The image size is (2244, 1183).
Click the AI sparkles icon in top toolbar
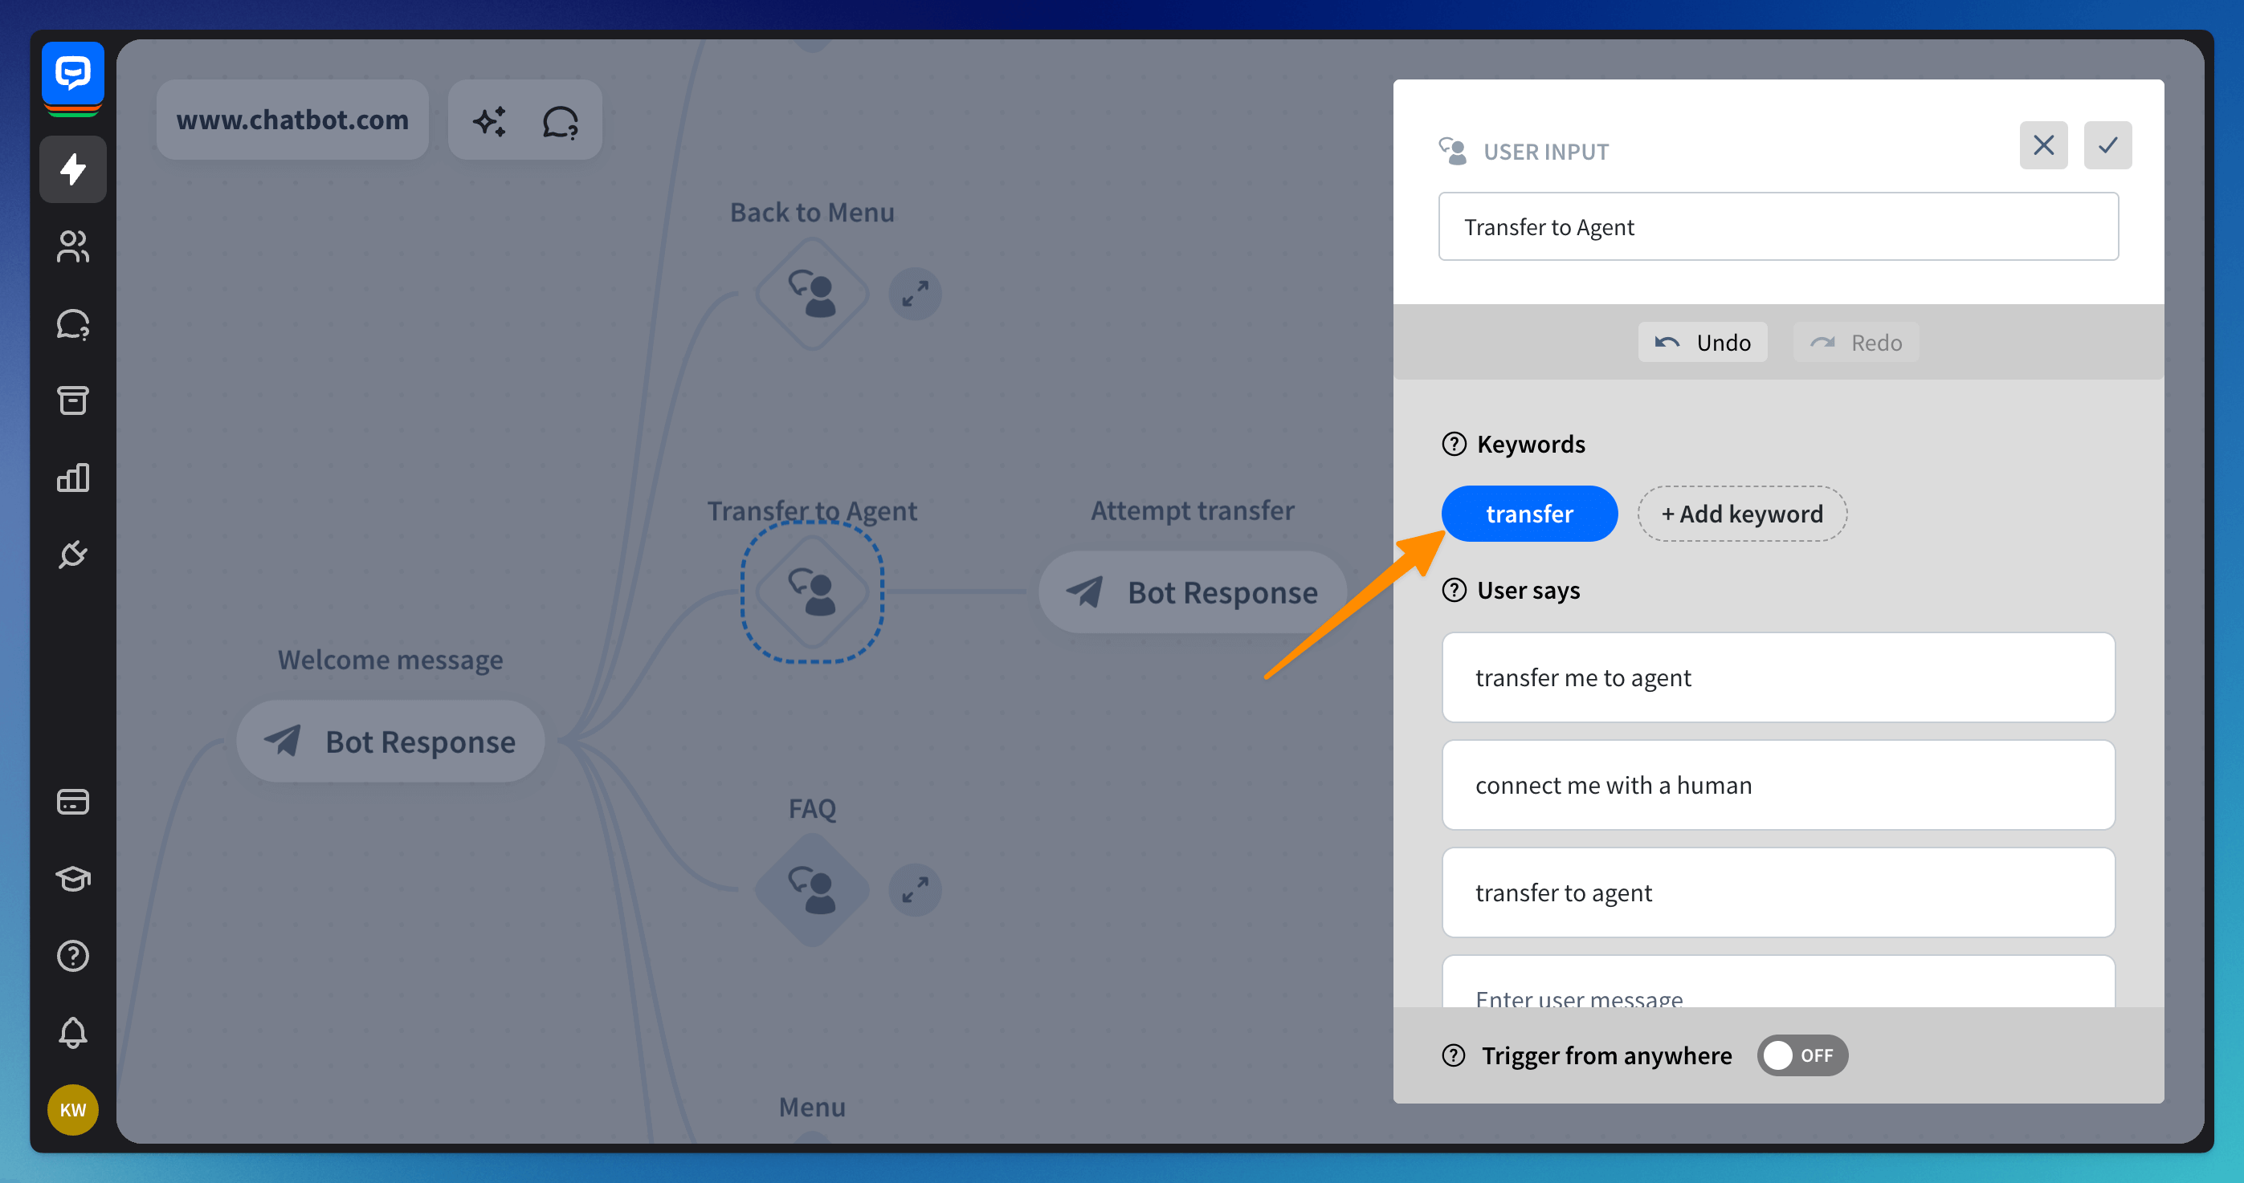(490, 121)
